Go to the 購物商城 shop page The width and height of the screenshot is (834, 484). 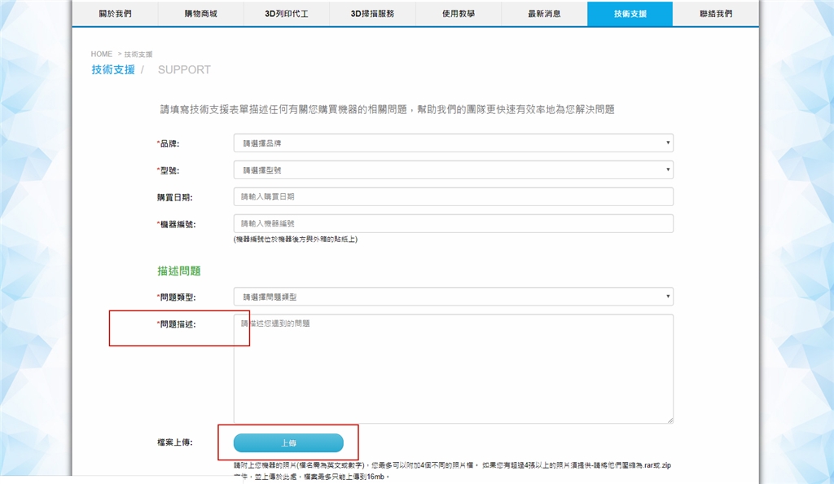[x=200, y=14]
